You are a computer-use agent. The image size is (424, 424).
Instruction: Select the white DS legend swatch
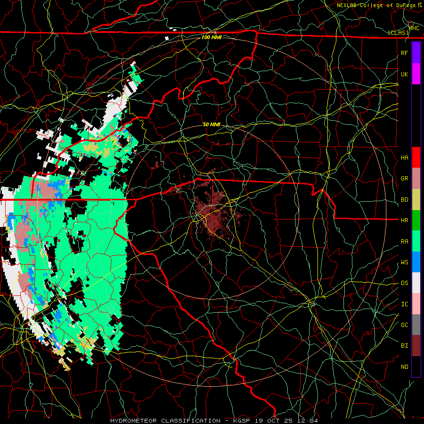(x=416, y=283)
